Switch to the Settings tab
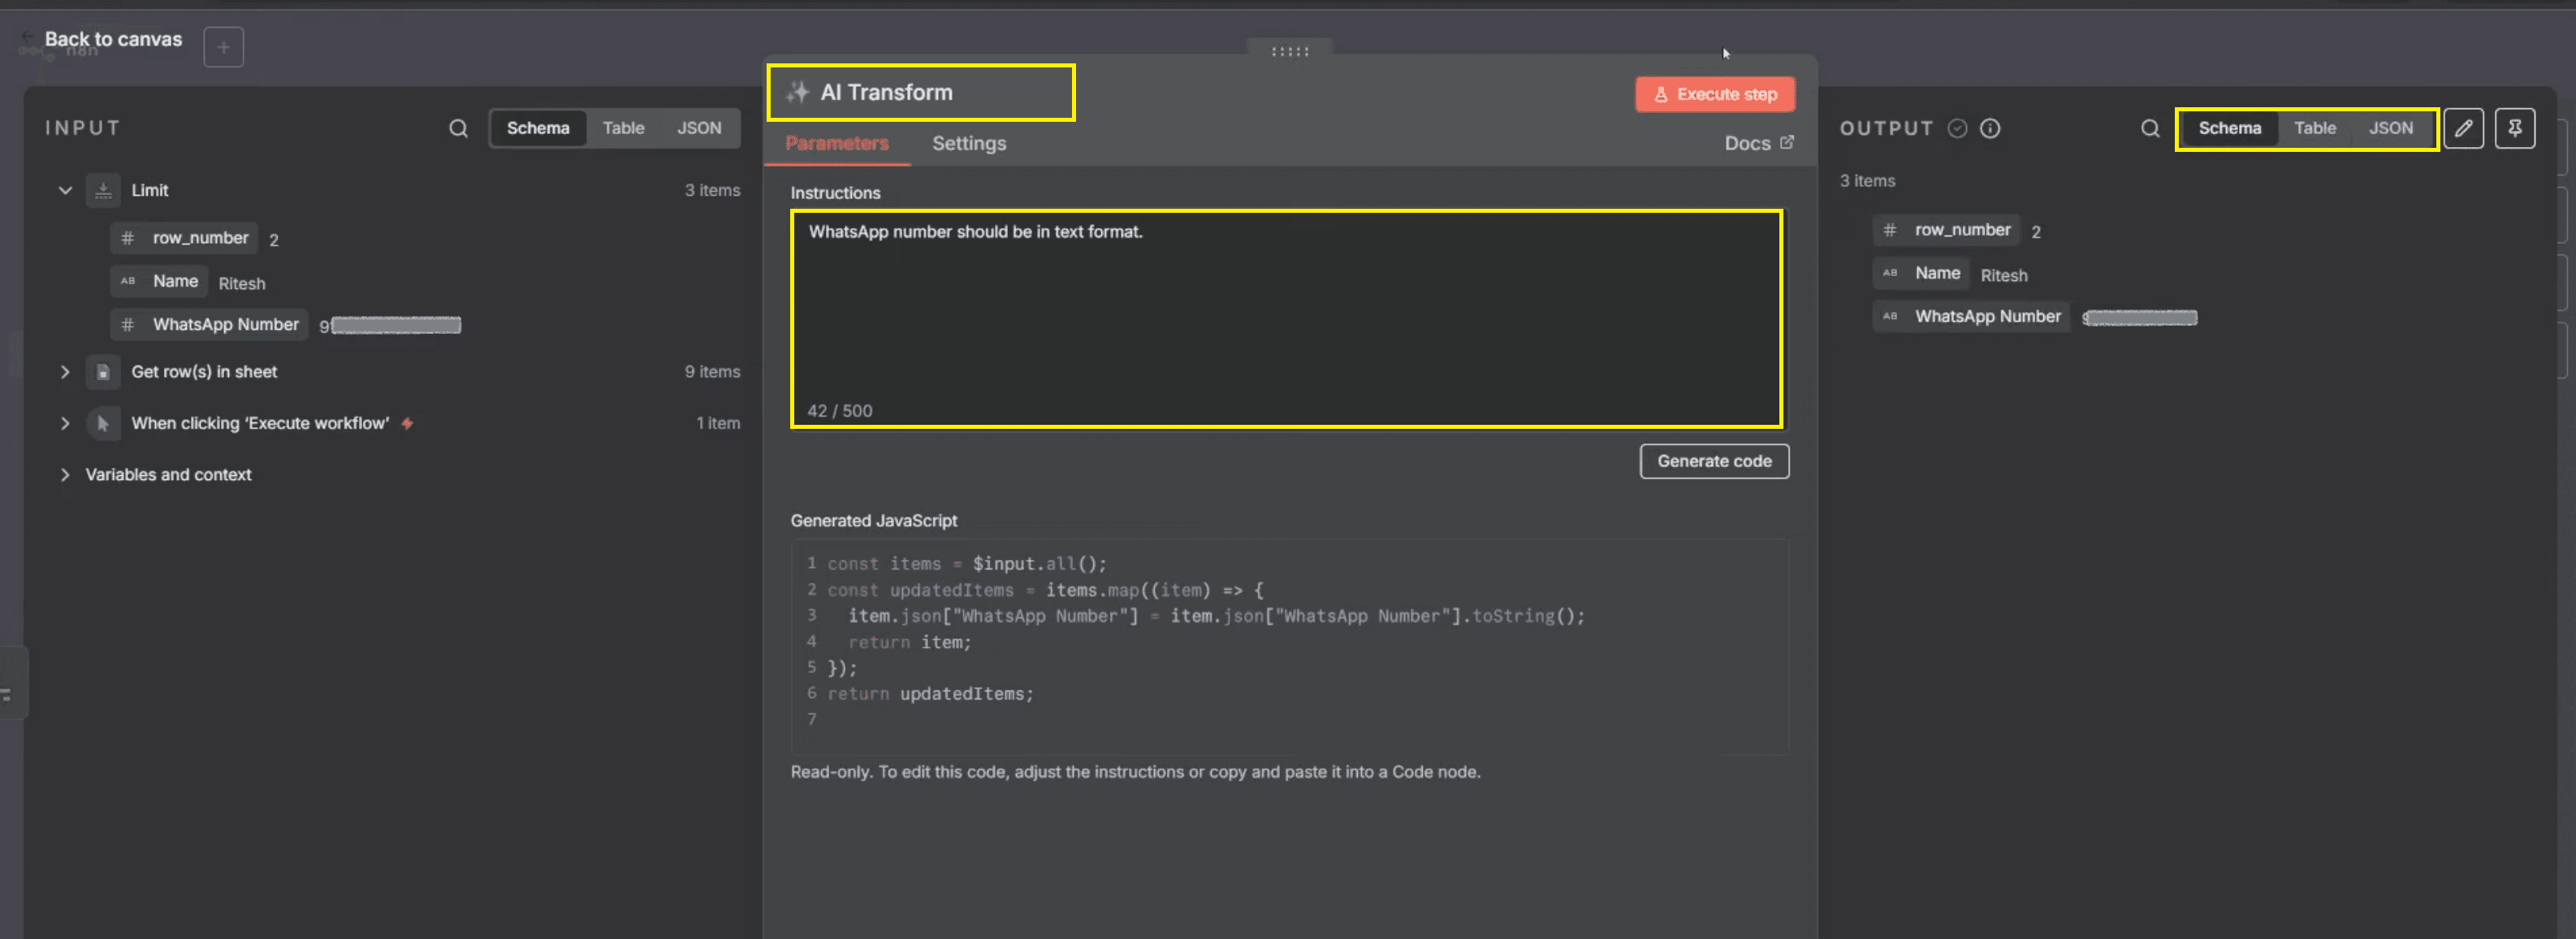The image size is (2576, 939). pyautogui.click(x=968, y=143)
